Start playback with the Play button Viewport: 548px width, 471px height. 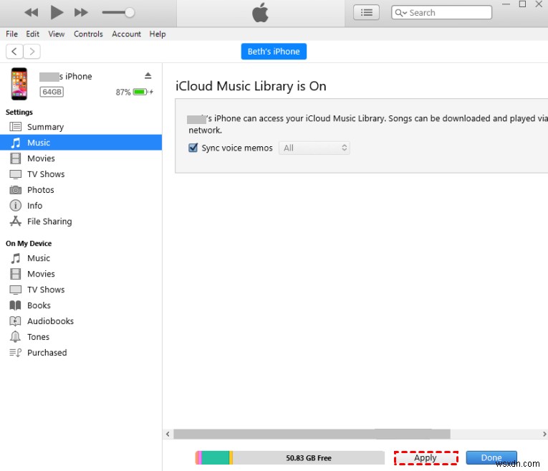tap(57, 13)
